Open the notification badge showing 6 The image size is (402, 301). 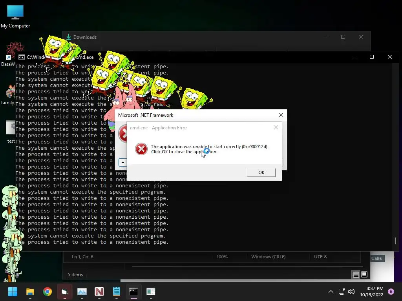(x=391, y=292)
